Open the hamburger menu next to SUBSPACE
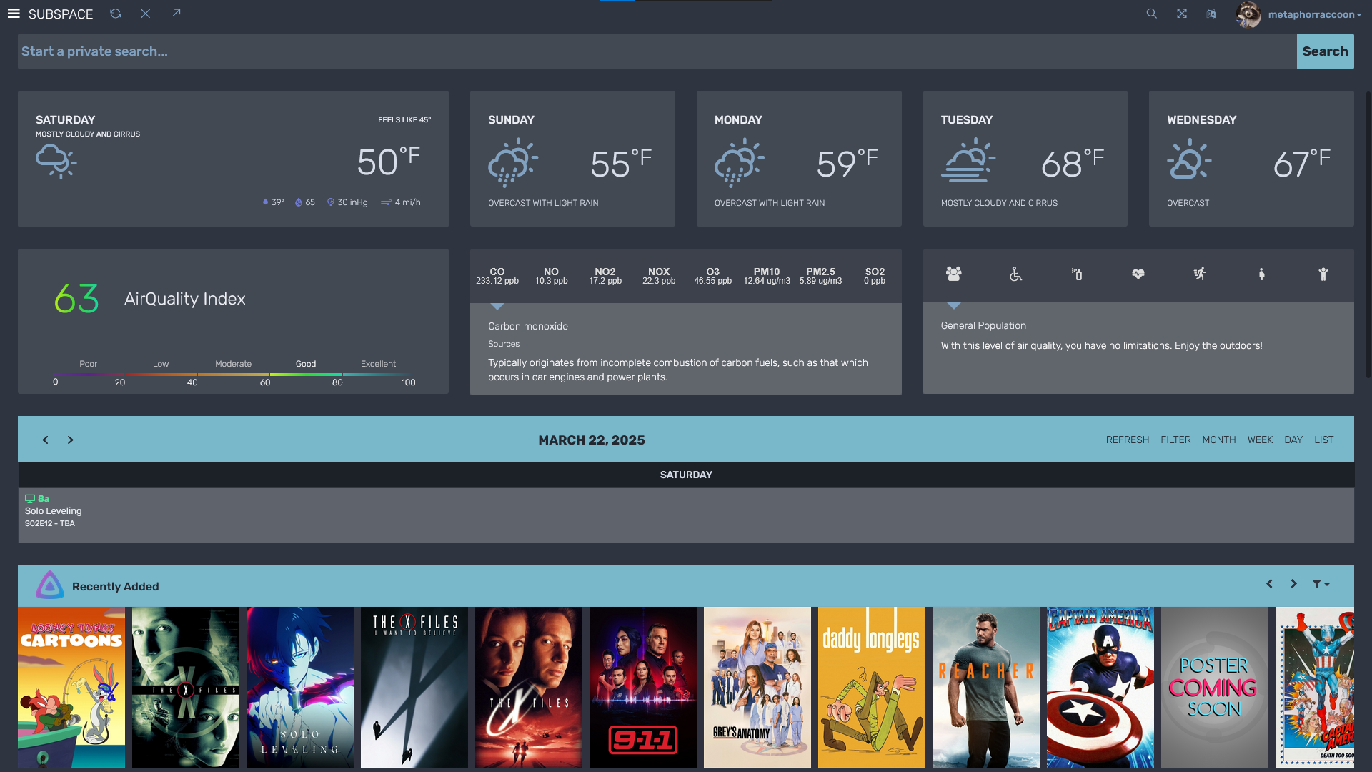1372x772 pixels. pos(14,14)
